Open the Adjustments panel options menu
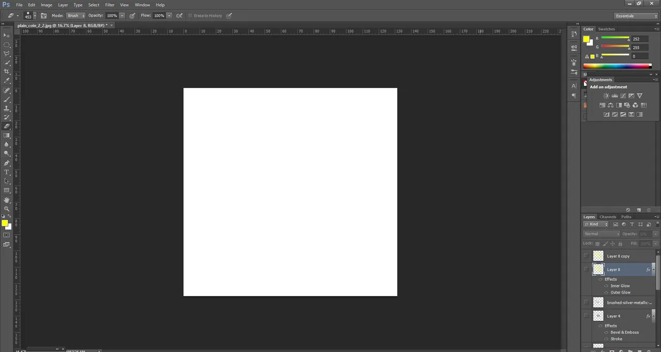 (x=655, y=80)
